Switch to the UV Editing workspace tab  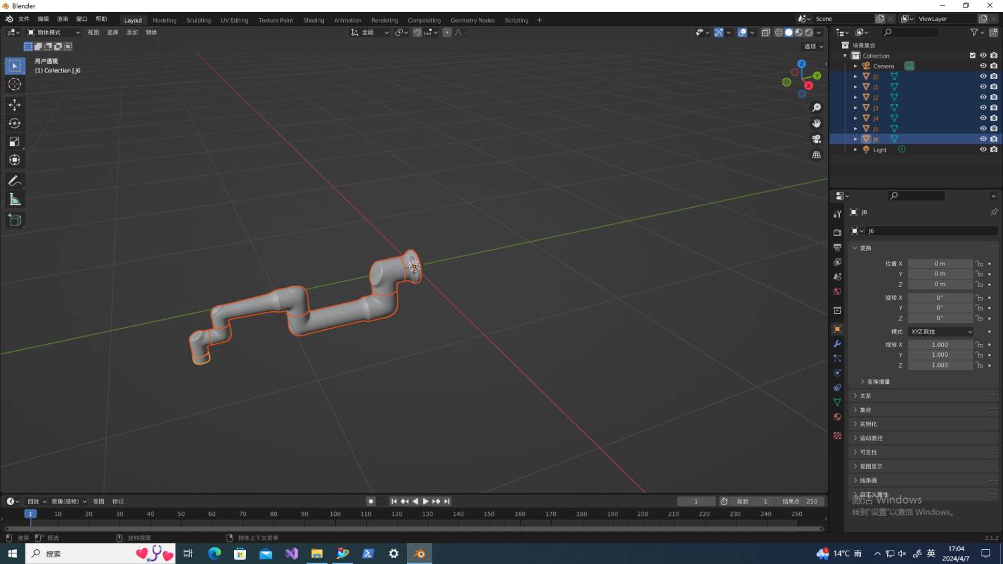click(x=235, y=21)
